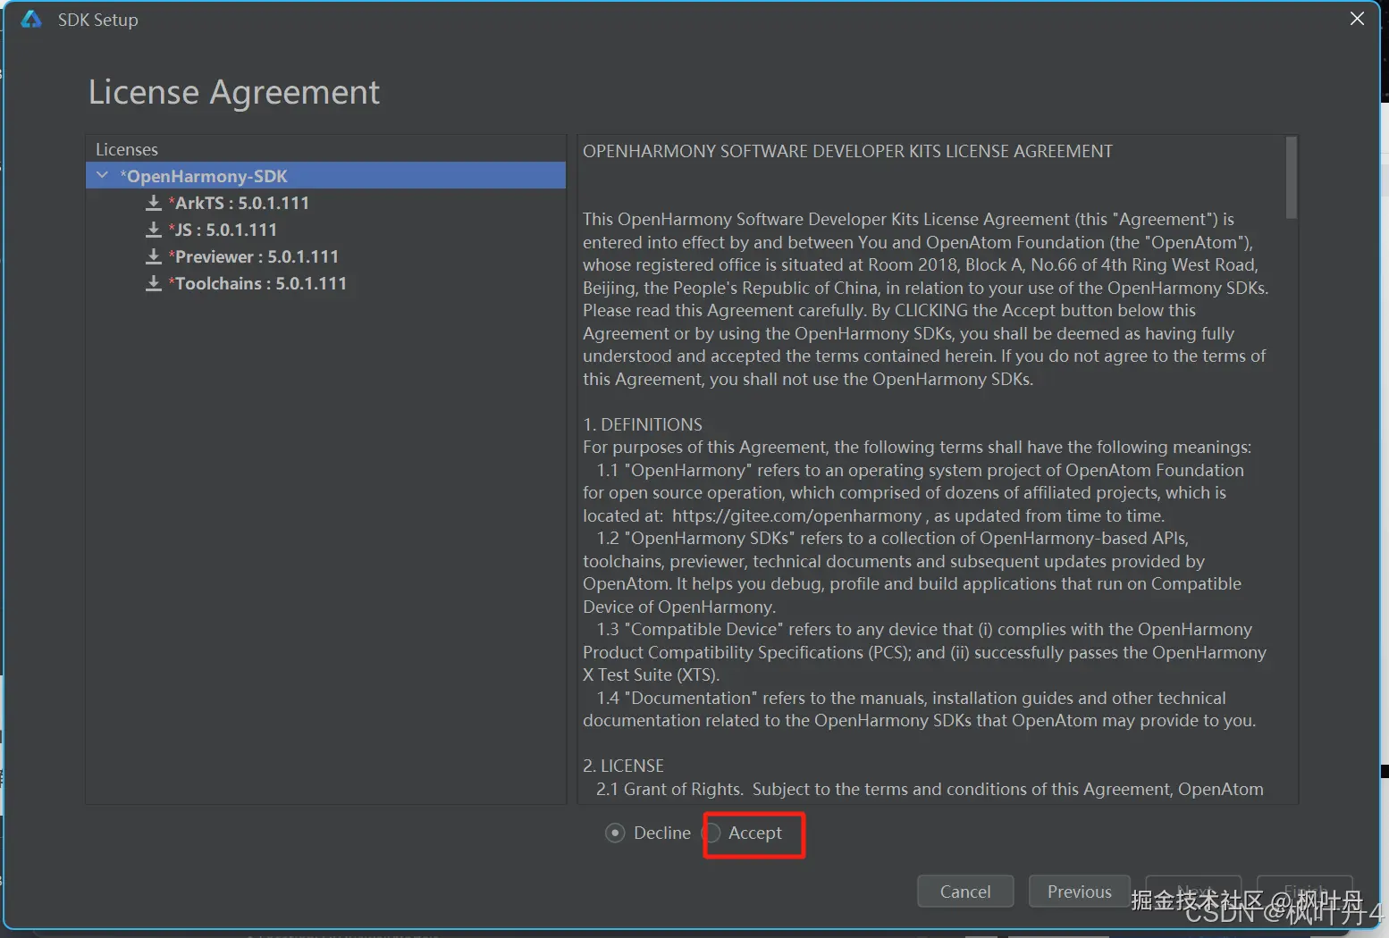Click the JS download icon
1389x938 pixels.
(x=154, y=230)
